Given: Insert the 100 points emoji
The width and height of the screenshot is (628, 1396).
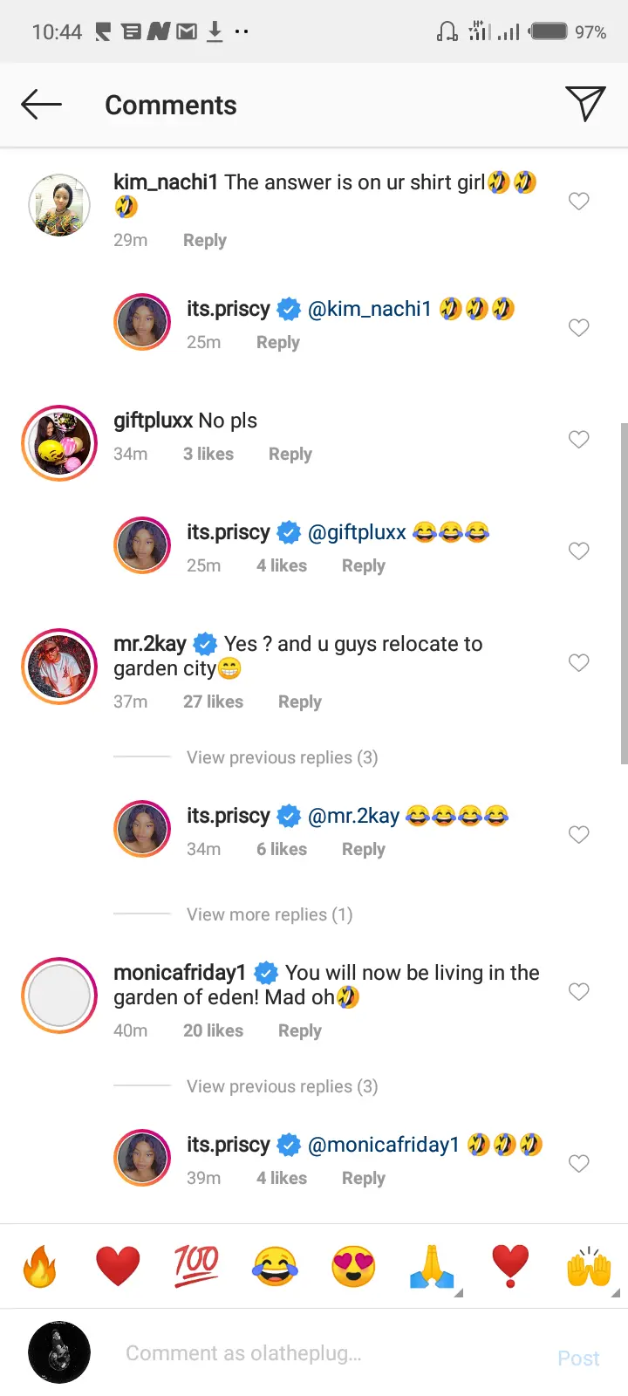Looking at the screenshot, I should pos(196,1266).
